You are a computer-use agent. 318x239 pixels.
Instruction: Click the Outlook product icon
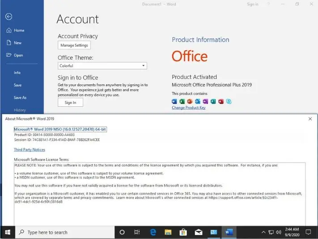[197, 101]
